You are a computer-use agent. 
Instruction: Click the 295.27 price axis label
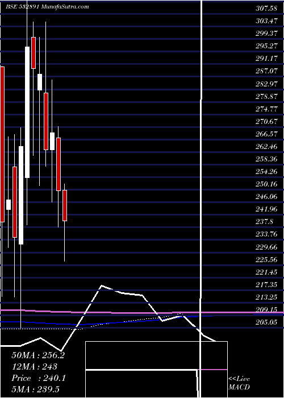(266, 46)
